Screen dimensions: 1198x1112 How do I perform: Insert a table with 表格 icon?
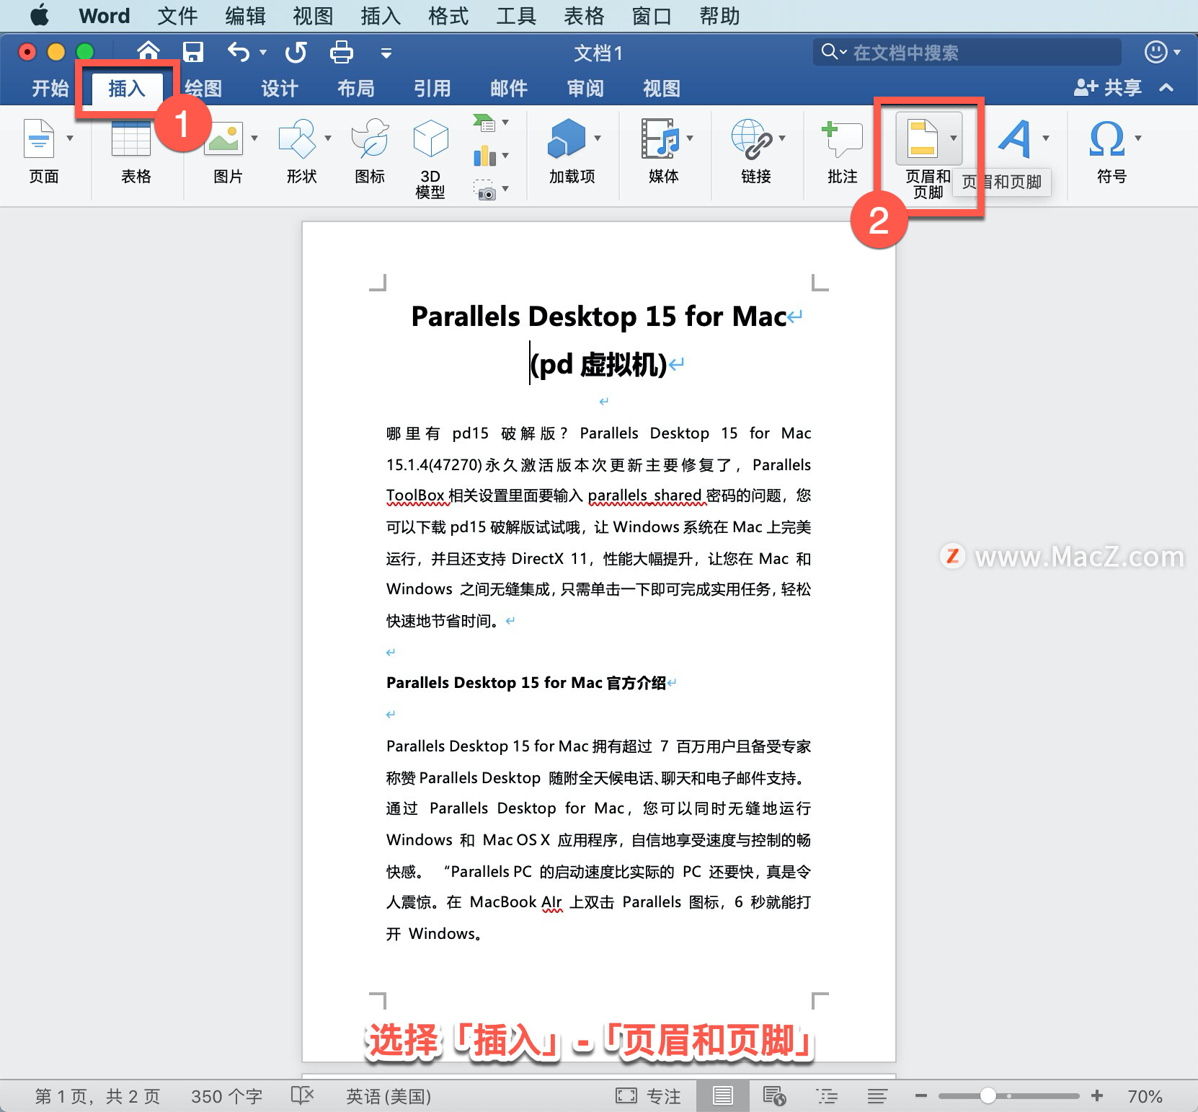pyautogui.click(x=131, y=138)
